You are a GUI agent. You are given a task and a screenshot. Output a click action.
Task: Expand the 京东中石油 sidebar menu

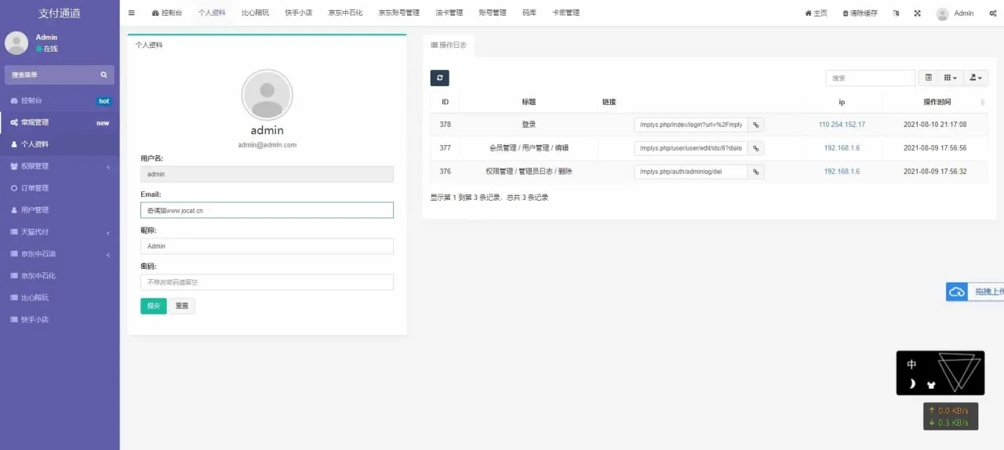click(60, 254)
